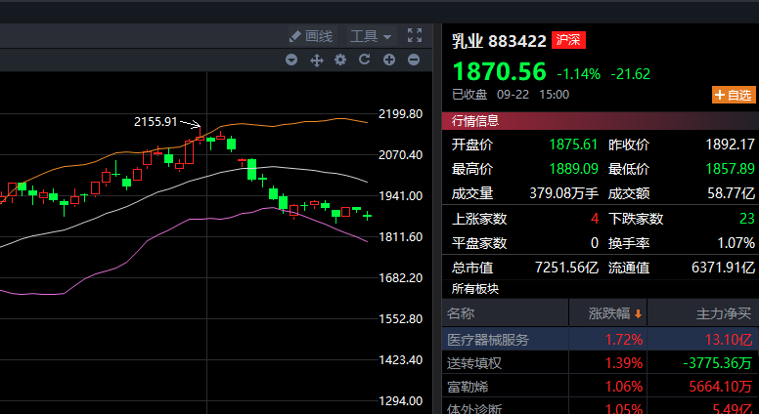Click the 所有板块 heading
The height and width of the screenshot is (414, 759).
point(475,289)
